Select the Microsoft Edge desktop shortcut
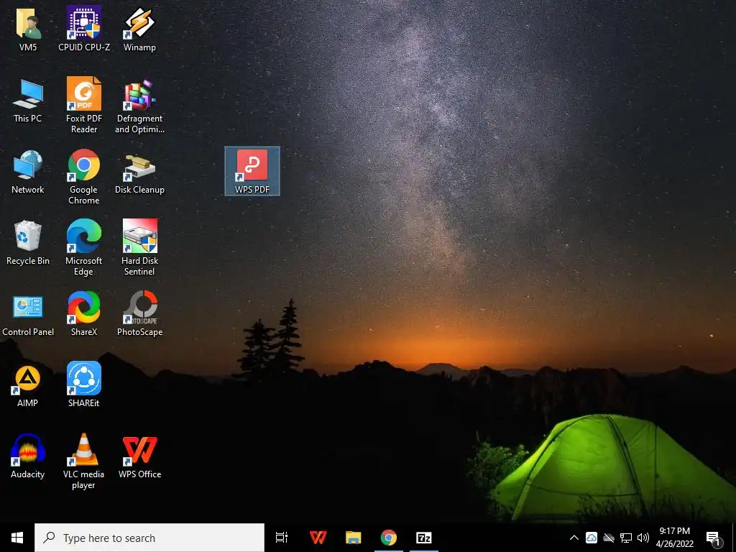This screenshot has width=736, height=552. pos(84,248)
